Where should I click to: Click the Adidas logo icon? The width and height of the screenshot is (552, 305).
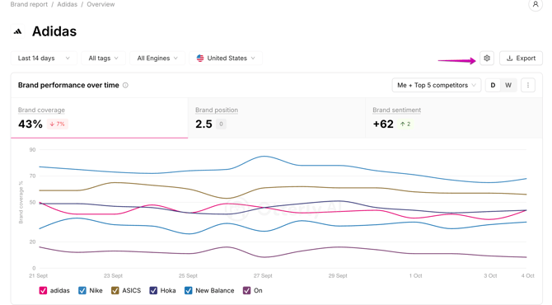point(17,31)
